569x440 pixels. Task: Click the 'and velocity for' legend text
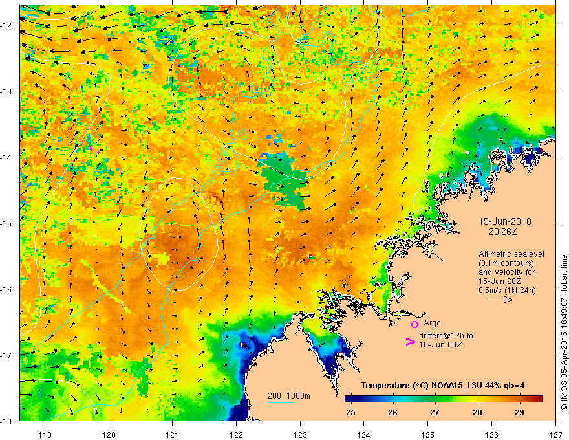(506, 272)
